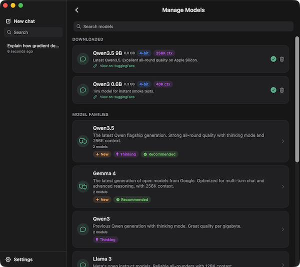
Task: Click the 40K ctx badge
Action: (163, 84)
